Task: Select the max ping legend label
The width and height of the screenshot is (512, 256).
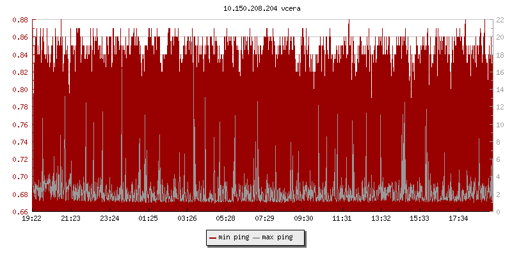Action: (x=277, y=237)
